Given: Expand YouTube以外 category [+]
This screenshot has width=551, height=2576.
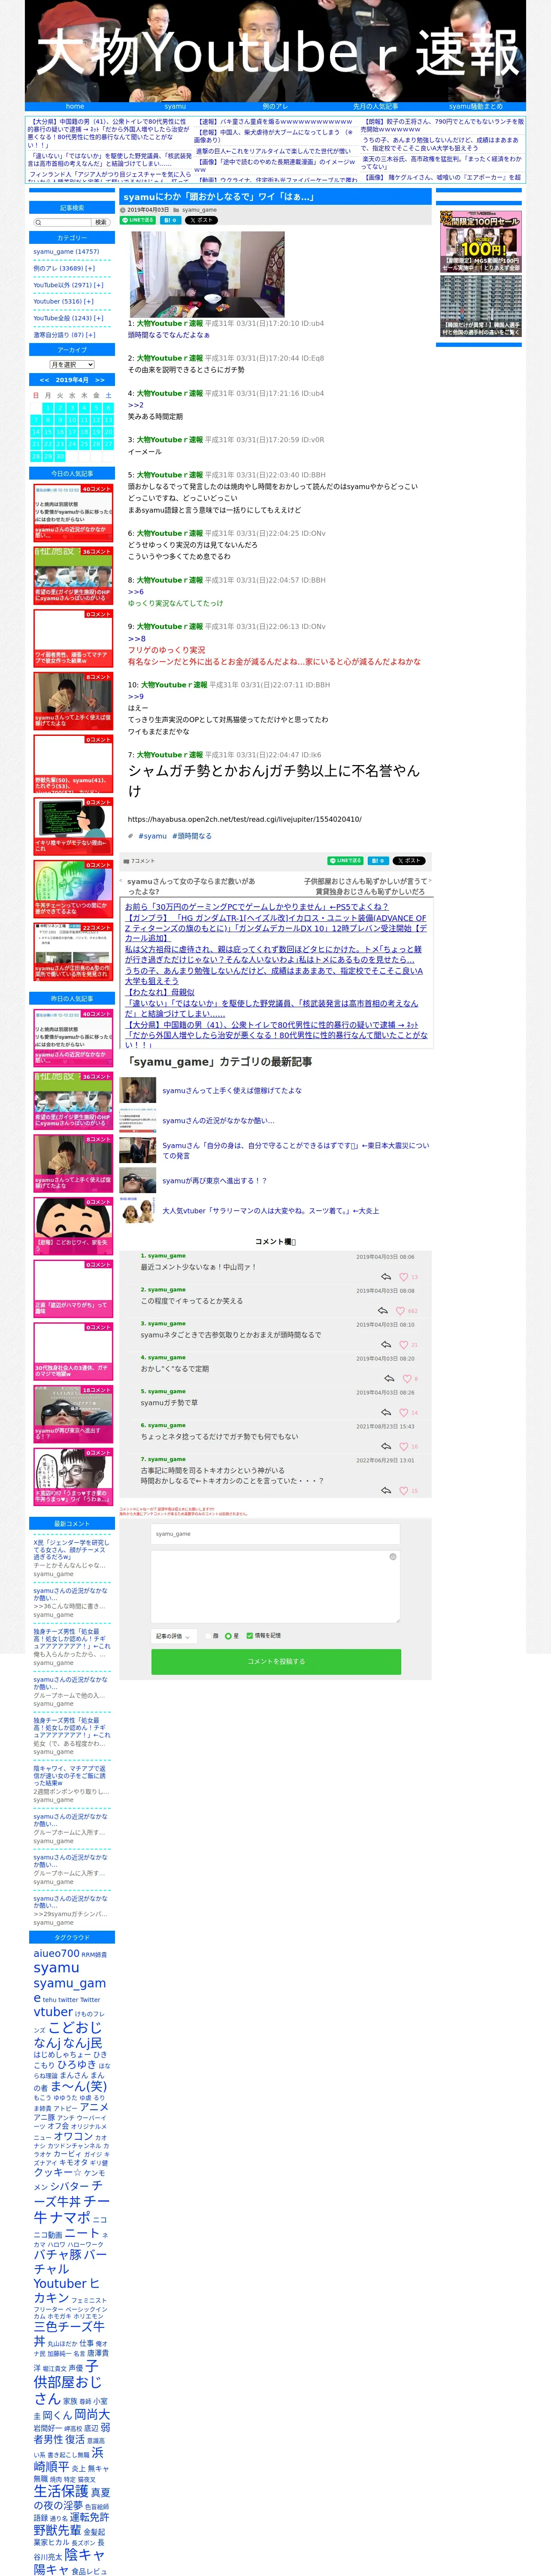Looking at the screenshot, I should click(x=99, y=285).
